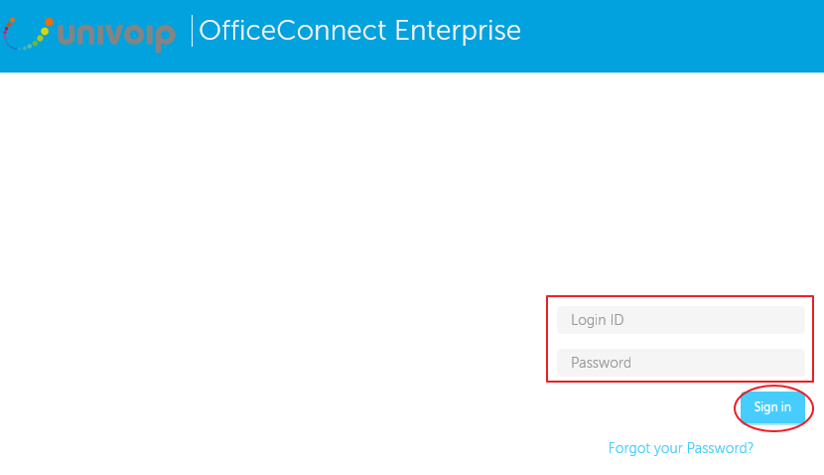Click the word OfficeConnect in the header
The image size is (824, 475).
(x=293, y=30)
